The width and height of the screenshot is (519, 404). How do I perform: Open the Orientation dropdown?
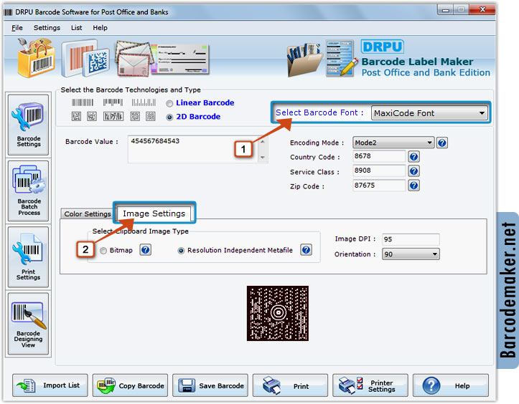(x=411, y=254)
